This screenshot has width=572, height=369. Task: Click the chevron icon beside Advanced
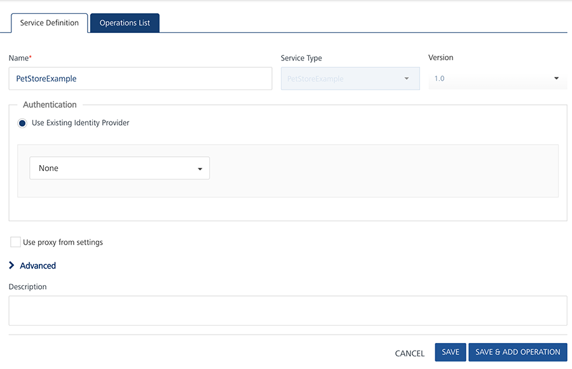[12, 265]
